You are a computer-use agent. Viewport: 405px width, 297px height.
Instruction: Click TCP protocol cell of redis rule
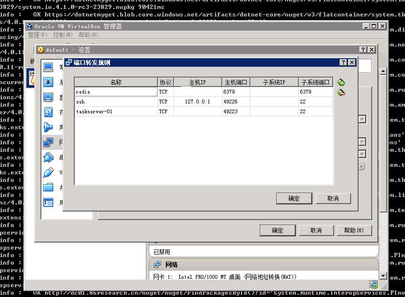165,92
